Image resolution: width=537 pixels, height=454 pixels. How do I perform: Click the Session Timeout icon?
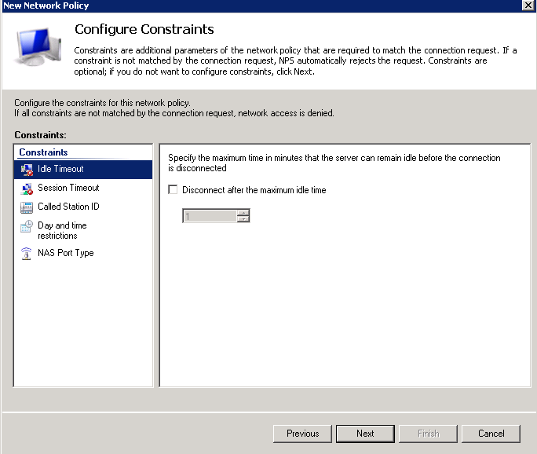(27, 189)
